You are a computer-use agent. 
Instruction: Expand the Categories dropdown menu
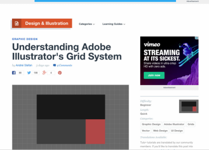(x=87, y=24)
